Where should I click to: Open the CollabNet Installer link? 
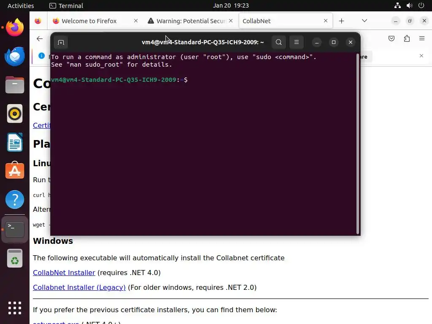[x=64, y=273]
